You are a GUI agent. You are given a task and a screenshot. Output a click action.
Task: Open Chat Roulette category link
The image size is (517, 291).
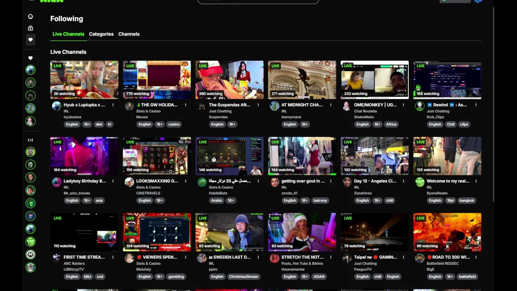point(366,111)
